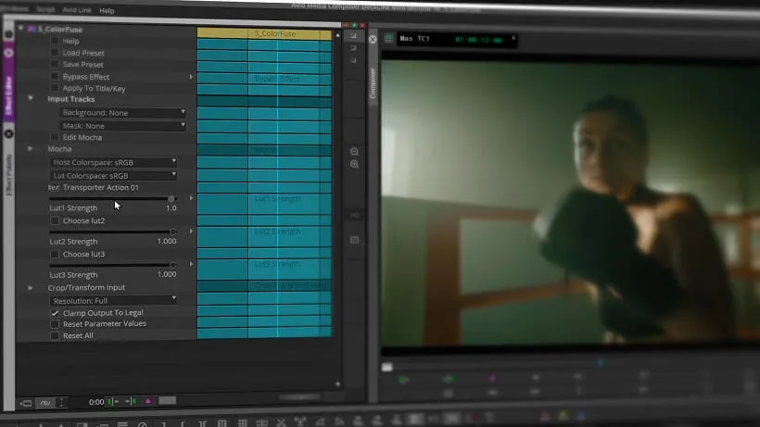Image resolution: width=760 pixels, height=427 pixels.
Task: Expand the Crop/Transform Input section
Action: tap(31, 287)
